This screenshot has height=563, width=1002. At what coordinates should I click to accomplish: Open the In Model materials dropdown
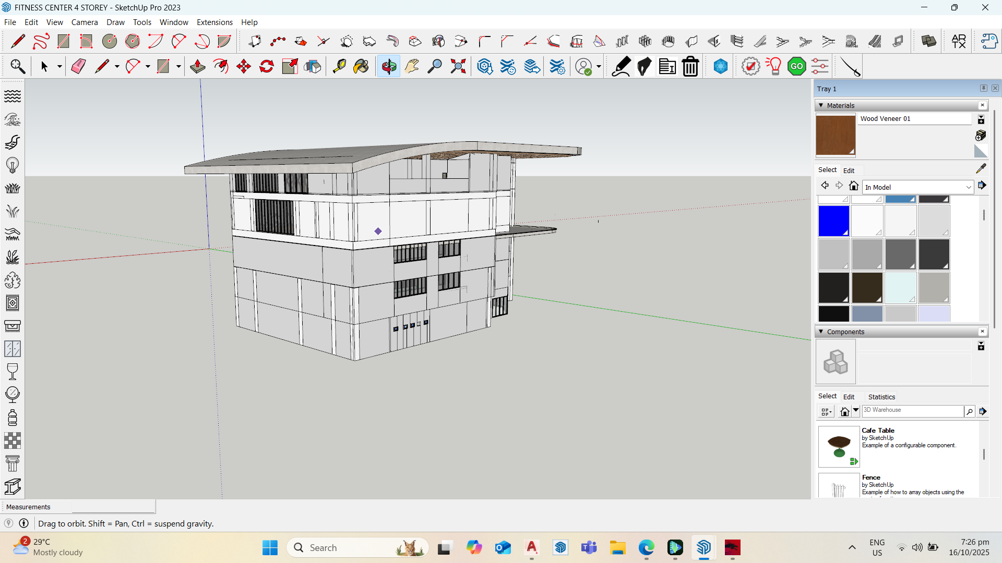pos(917,187)
